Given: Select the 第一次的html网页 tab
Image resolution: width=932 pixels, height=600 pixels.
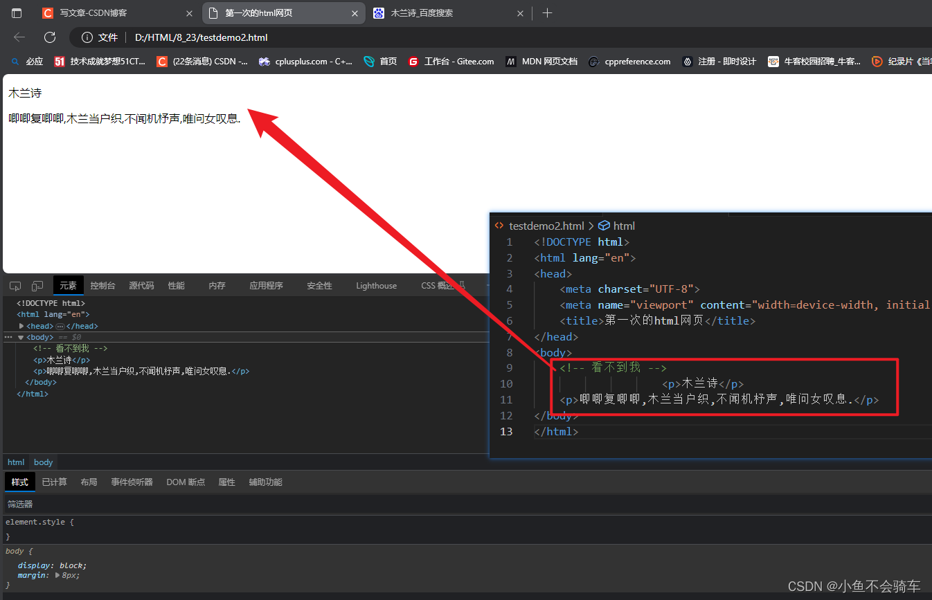Looking at the screenshot, I should click(x=284, y=13).
